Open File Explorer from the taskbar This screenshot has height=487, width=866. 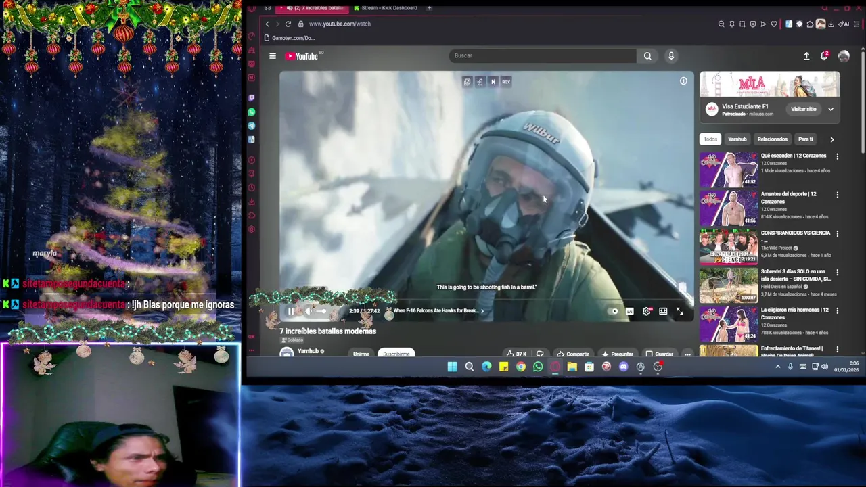(x=572, y=367)
